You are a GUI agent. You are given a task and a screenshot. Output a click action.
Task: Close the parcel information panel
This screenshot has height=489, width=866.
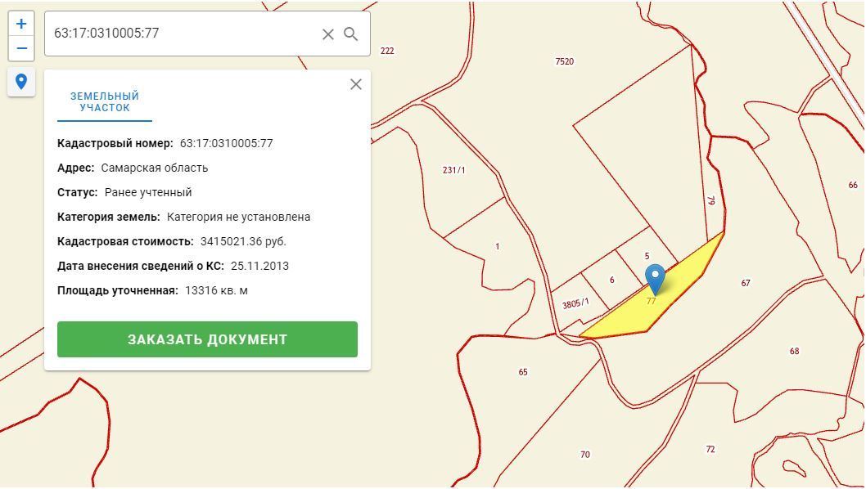tap(355, 84)
